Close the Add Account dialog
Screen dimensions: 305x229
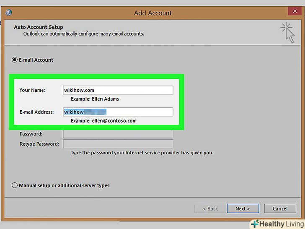[295, 11]
